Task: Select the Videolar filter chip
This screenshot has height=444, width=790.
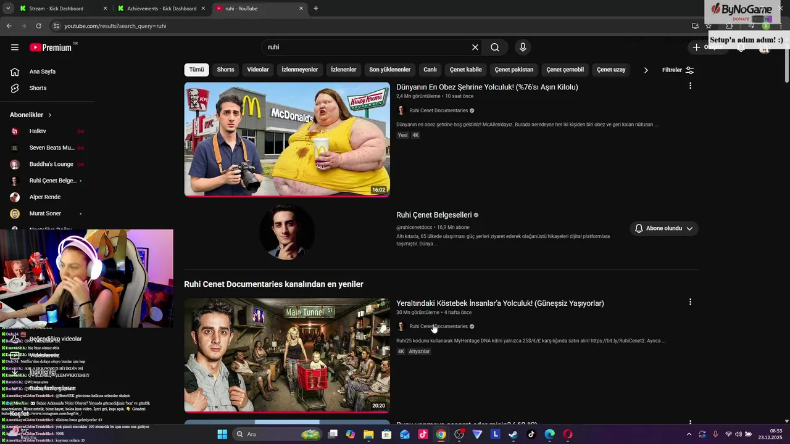Action: tap(258, 70)
